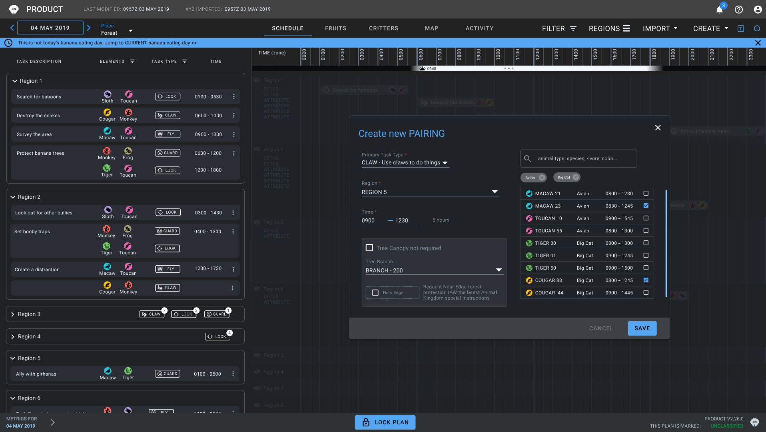Click the Tiger icon in Ally with pirhanas
This screenshot has width=766, height=432.
[128, 371]
